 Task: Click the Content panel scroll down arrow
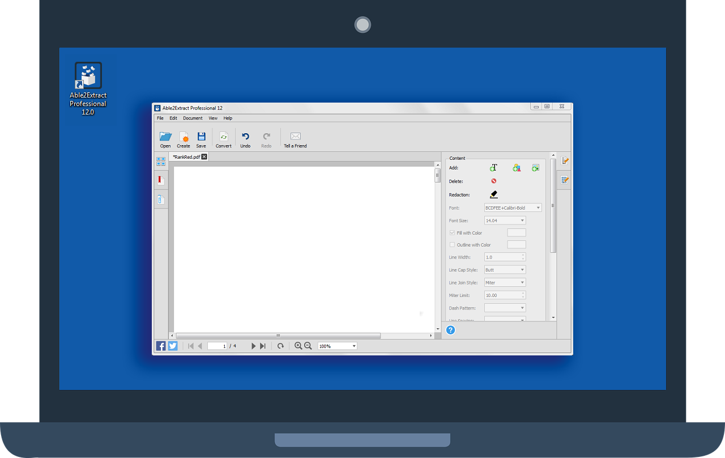553,318
